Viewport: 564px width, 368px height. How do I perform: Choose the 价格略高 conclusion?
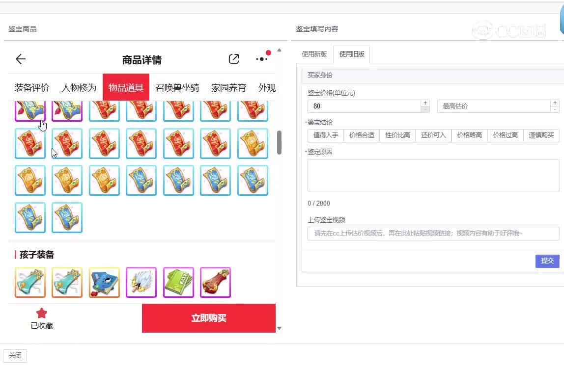[470, 135]
